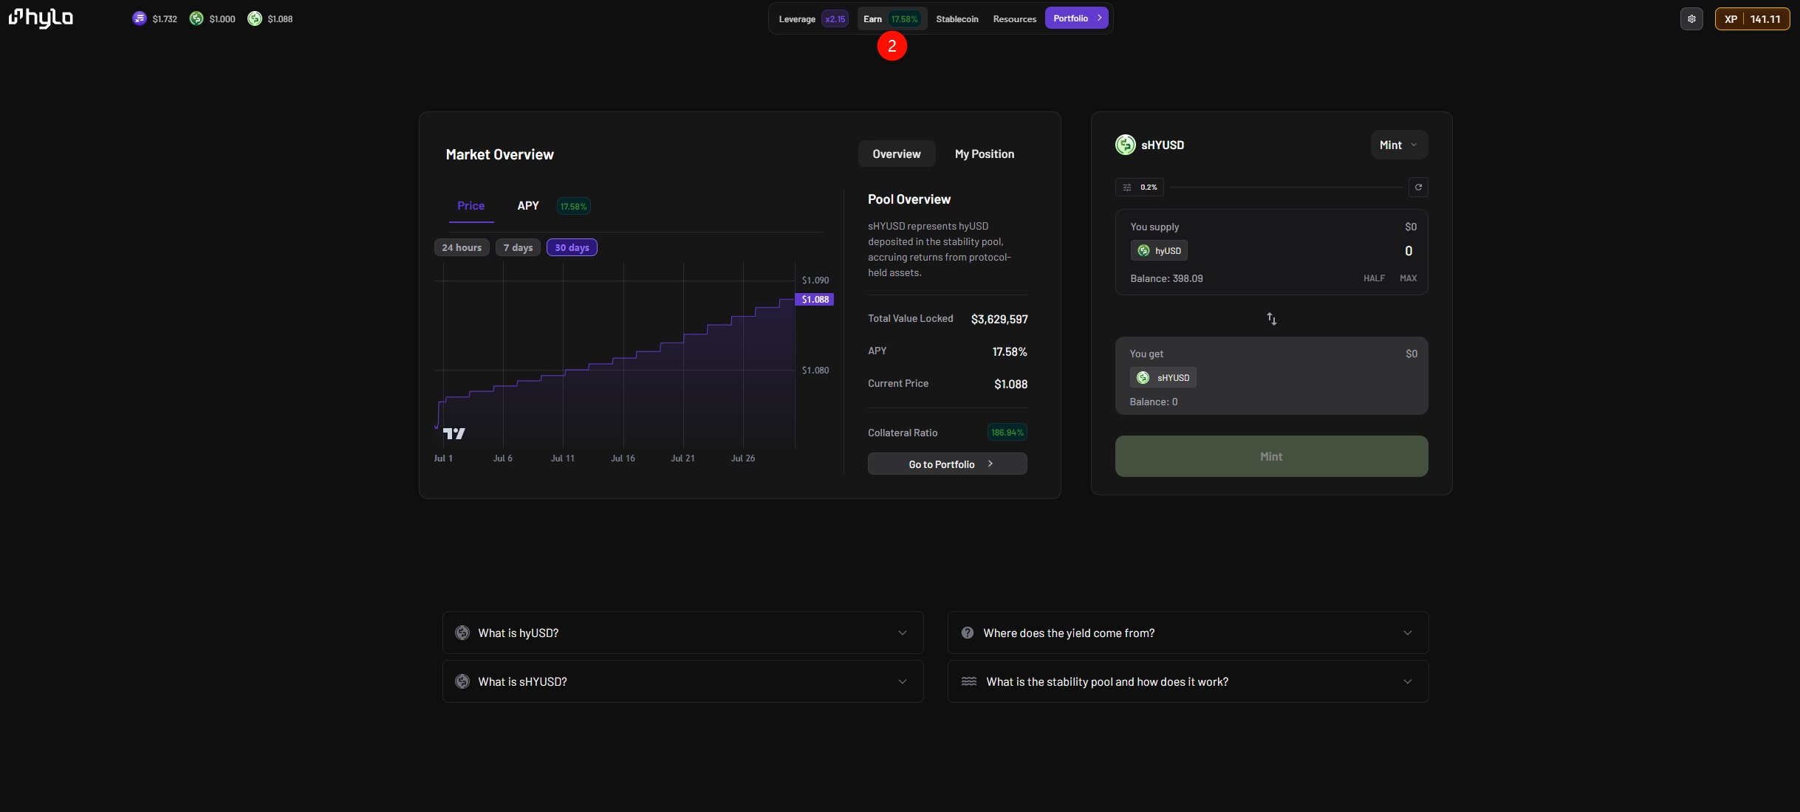Click the Go to Portfolio button
The height and width of the screenshot is (812, 1800).
(x=947, y=464)
